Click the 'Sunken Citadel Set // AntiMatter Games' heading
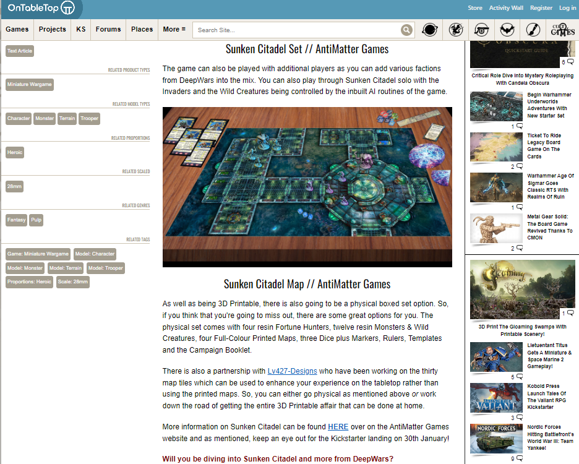579x464 pixels. click(x=307, y=49)
